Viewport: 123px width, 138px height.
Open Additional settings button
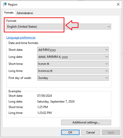86,122
